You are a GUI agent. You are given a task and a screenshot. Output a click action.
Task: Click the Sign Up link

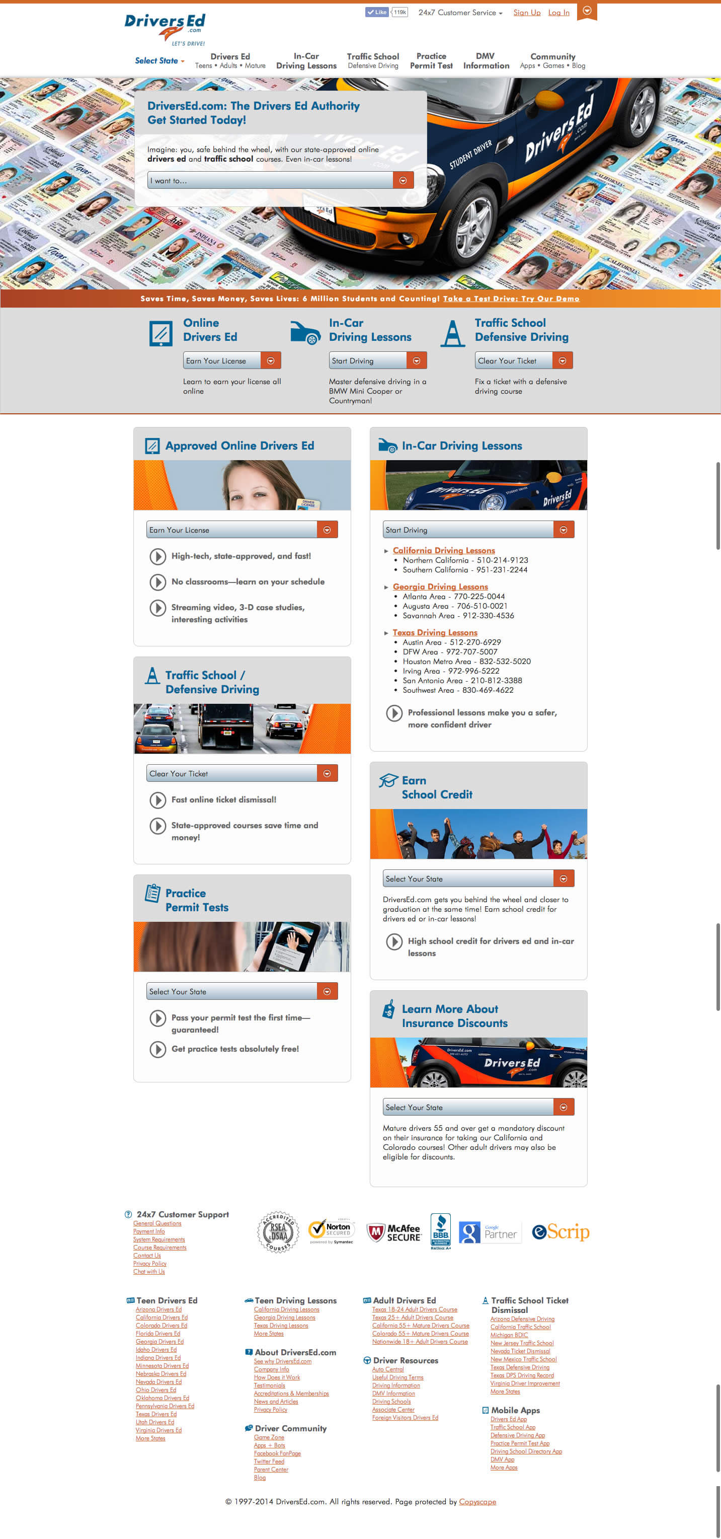pyautogui.click(x=527, y=13)
